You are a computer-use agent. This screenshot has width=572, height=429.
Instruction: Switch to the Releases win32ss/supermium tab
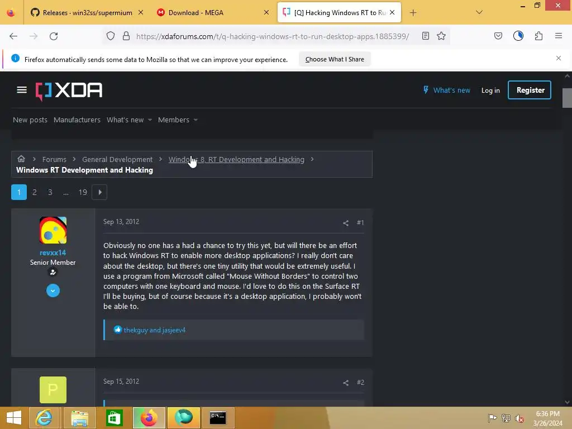[87, 13]
